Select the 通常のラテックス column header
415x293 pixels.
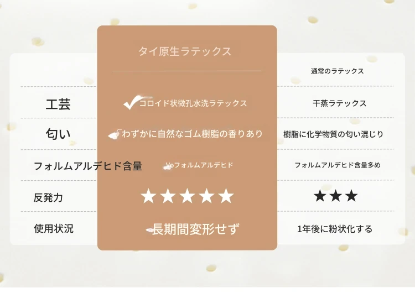[337, 71]
